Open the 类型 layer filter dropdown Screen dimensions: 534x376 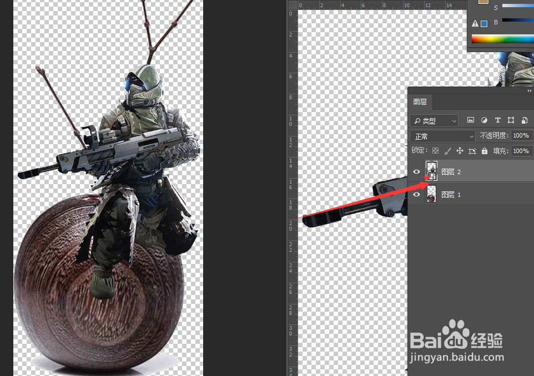(434, 120)
